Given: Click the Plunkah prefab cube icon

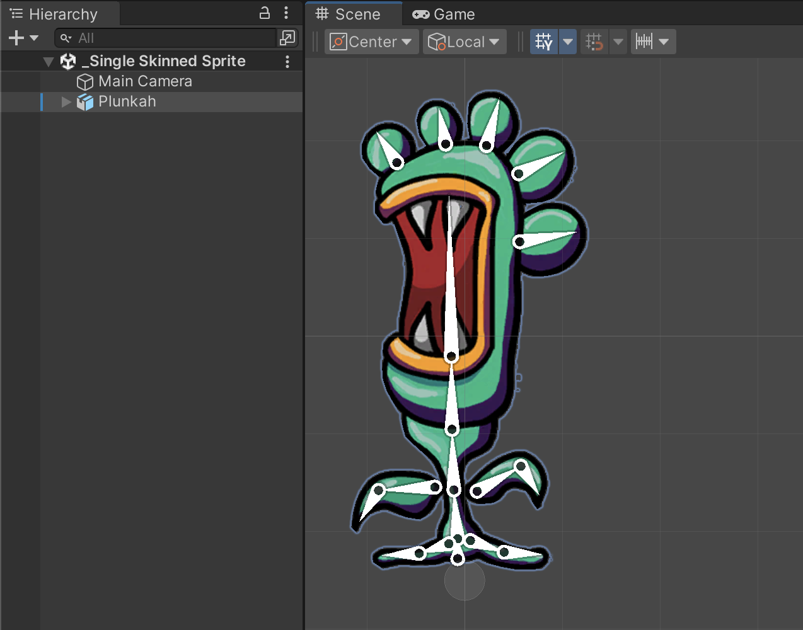Looking at the screenshot, I should click(85, 102).
